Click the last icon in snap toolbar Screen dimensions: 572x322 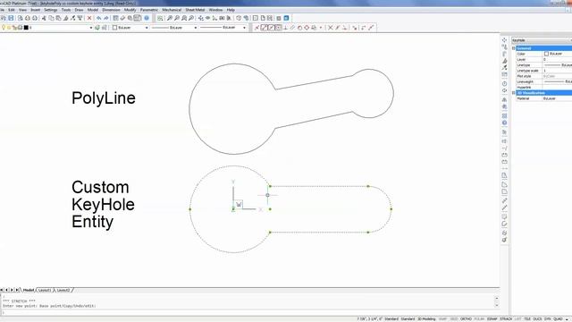click(371, 28)
